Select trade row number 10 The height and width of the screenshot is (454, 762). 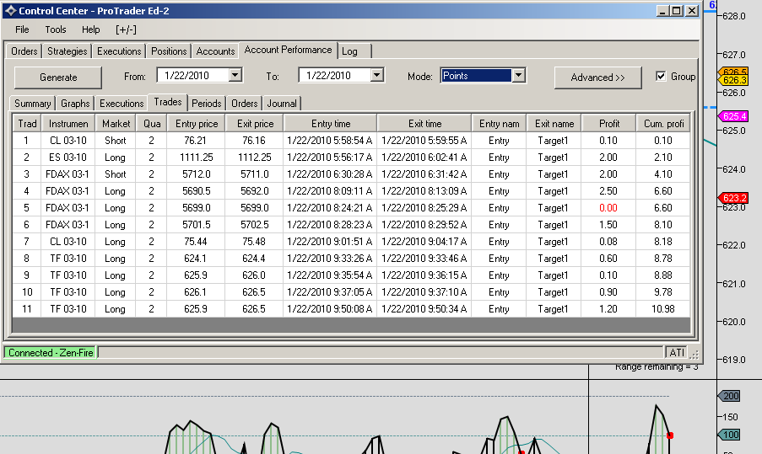[27, 292]
